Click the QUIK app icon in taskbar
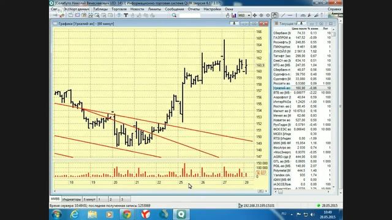 (181, 215)
